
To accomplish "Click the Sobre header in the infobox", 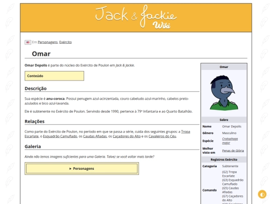I will point(224,120).
